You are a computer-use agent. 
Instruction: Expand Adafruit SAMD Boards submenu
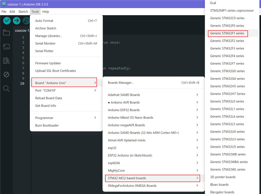coord(154,95)
